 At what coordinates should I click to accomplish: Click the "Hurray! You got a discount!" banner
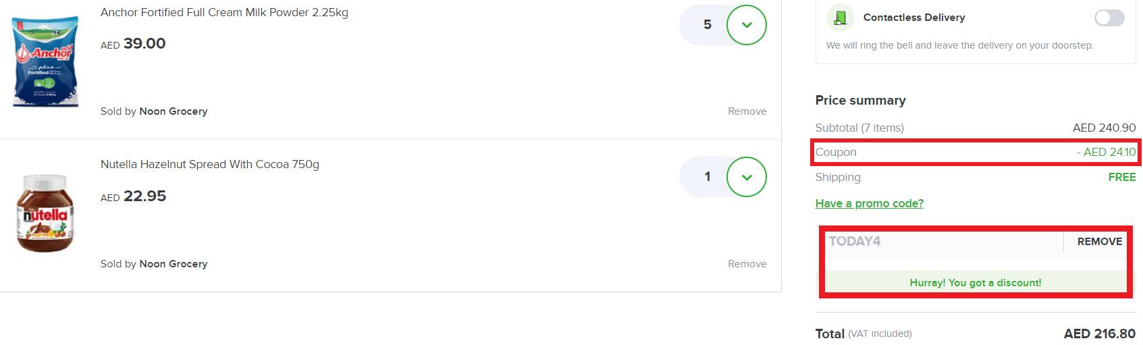tap(975, 283)
